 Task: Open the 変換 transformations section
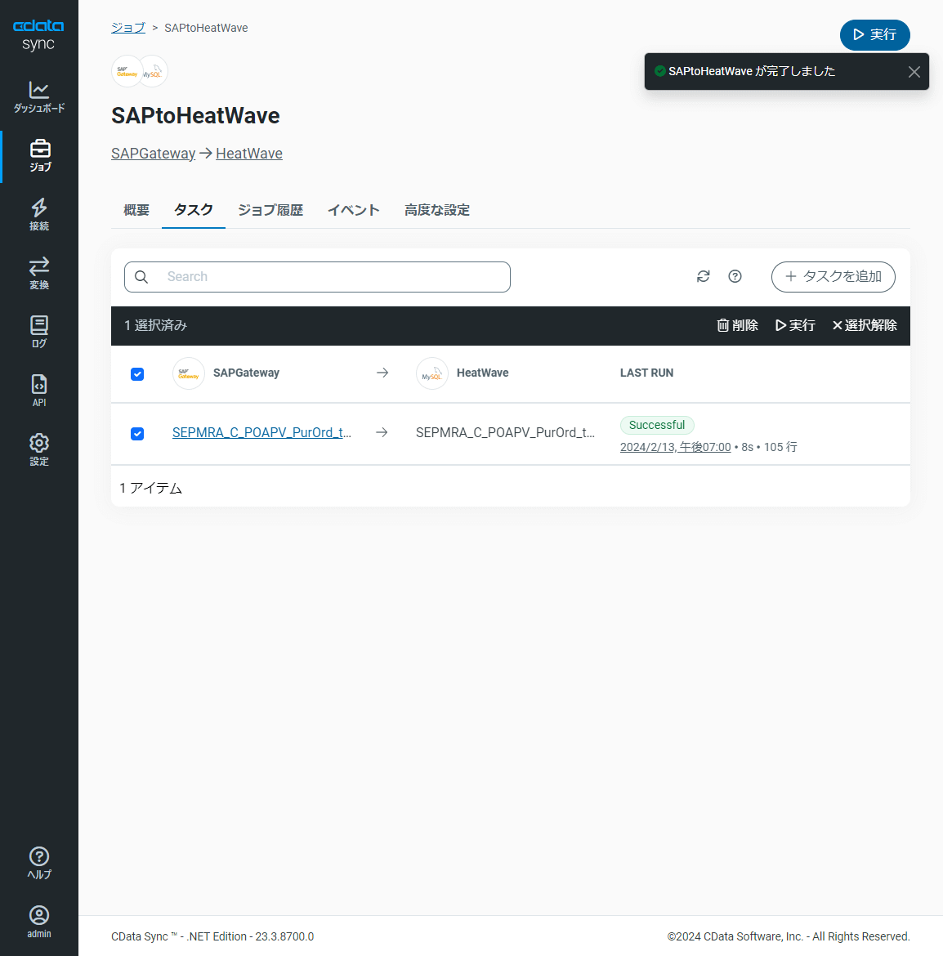[x=39, y=275]
